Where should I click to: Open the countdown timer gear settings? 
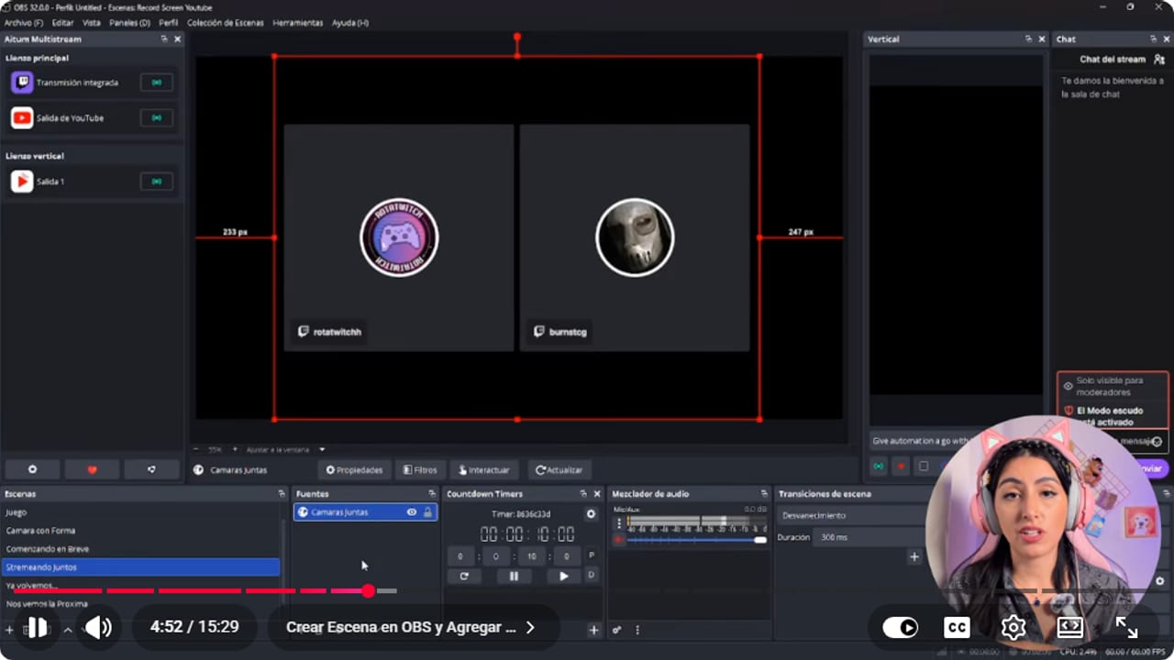[591, 514]
